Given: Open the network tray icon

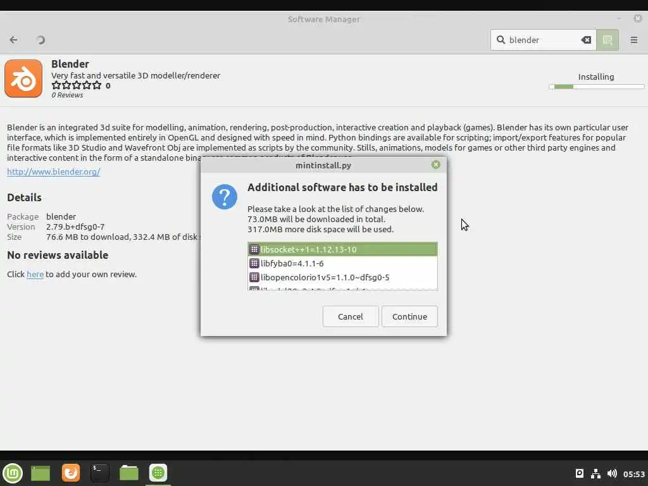Looking at the screenshot, I should click(x=595, y=473).
